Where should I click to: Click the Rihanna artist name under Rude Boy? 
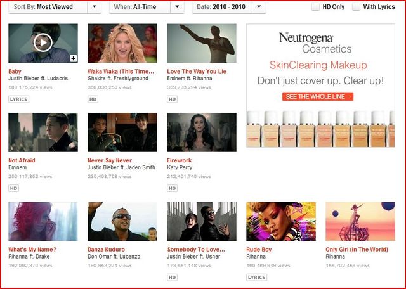tap(256, 257)
